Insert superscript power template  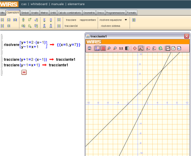[x=30, y=20]
